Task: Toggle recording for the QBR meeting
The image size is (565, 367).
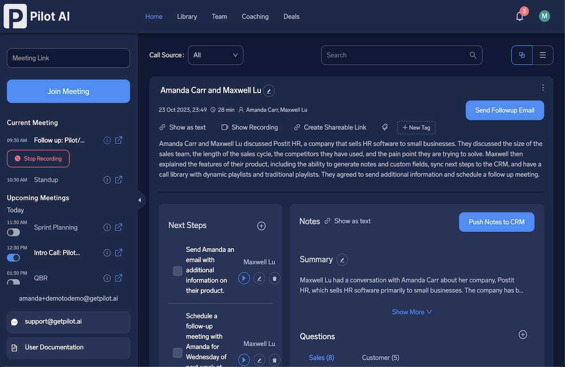Action: click(14, 282)
